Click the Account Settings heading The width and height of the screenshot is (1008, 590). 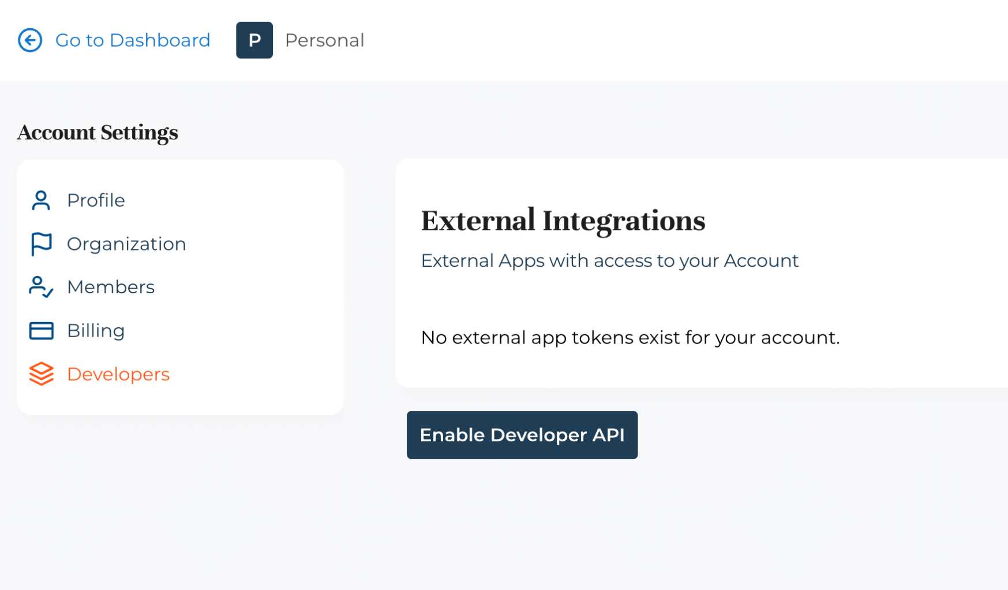pos(98,133)
